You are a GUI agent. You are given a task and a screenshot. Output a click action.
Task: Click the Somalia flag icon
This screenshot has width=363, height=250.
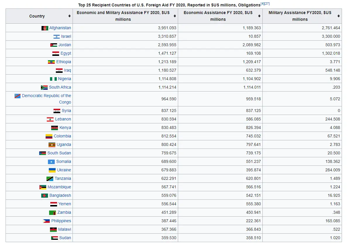[51, 162]
